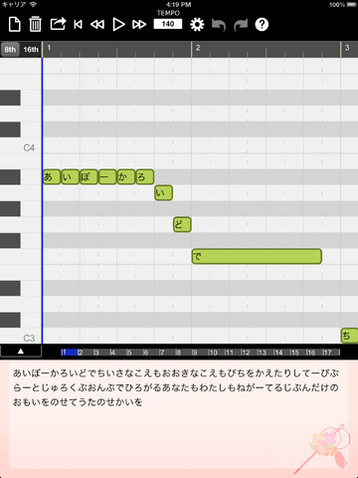
Task: Undo the last action
Action: [x=219, y=25]
